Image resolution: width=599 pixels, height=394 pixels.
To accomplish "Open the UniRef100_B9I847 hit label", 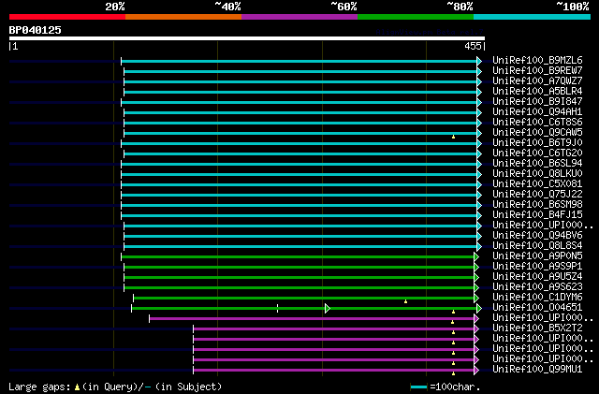I will (537, 102).
